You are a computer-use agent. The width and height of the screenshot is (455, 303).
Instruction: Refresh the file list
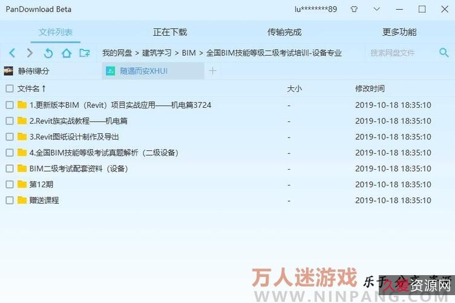[48, 53]
